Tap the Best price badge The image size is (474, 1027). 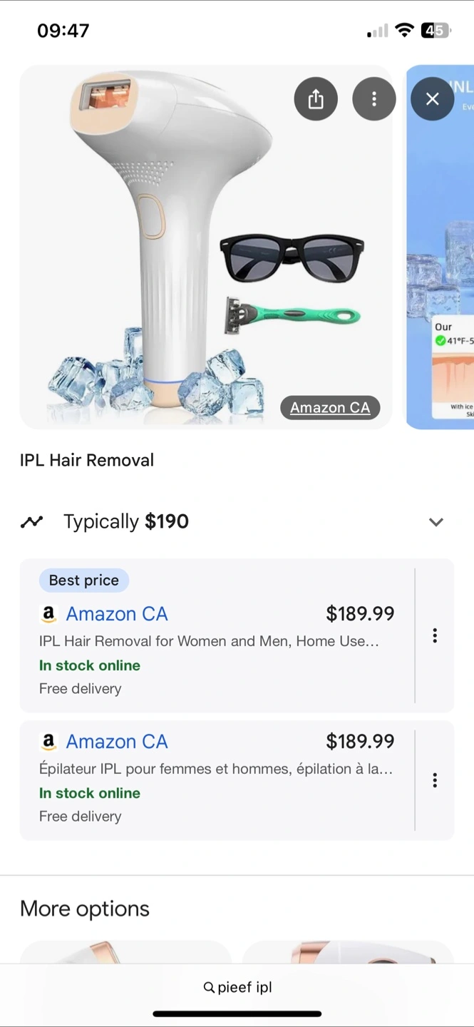[84, 581]
